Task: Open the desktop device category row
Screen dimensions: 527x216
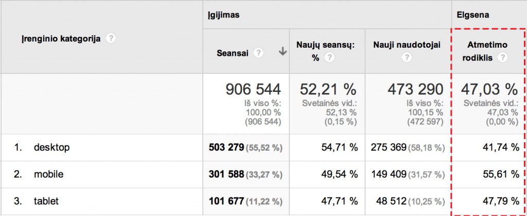Action: [x=51, y=148]
